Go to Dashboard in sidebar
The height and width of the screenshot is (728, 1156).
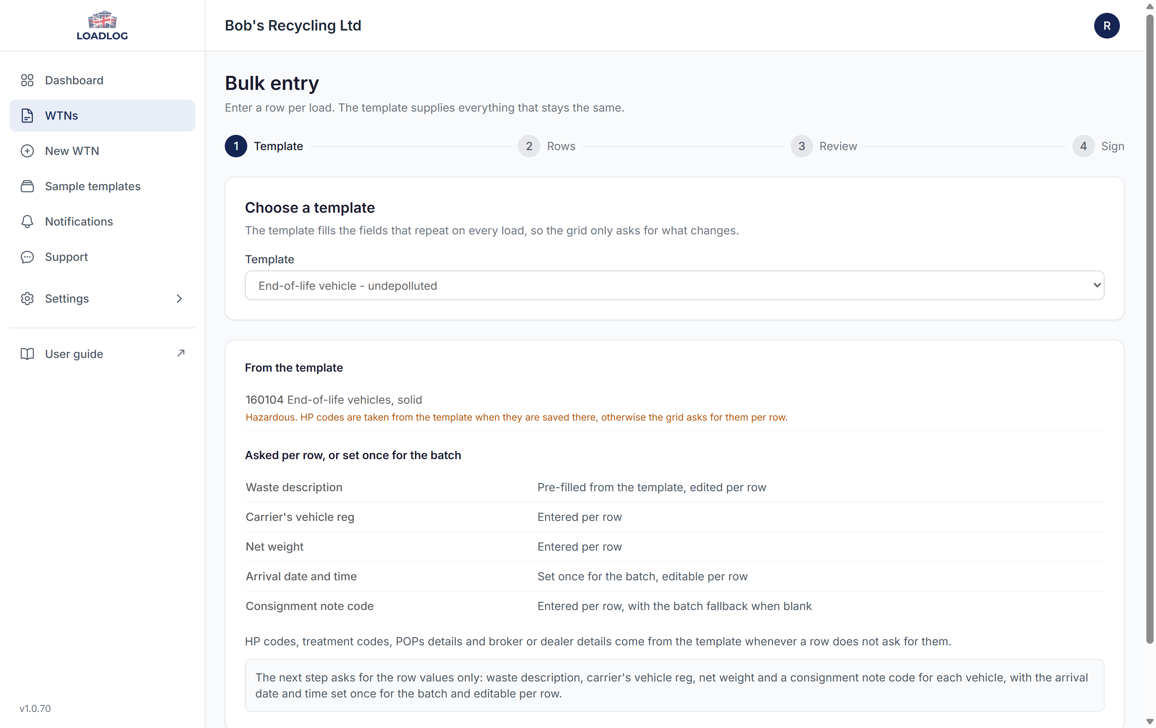point(102,80)
